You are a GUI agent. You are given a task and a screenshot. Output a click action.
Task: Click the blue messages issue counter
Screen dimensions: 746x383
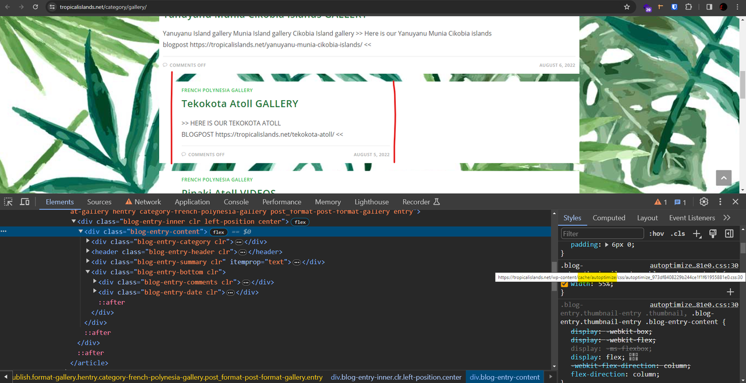point(680,202)
